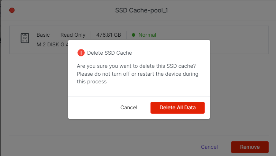This screenshot has width=276, height=156.
Task: Confirm with Delete All Data button
Action: coord(177,108)
